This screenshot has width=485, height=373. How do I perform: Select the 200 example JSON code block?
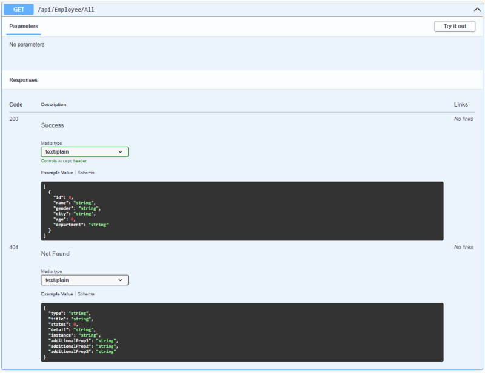(242, 210)
